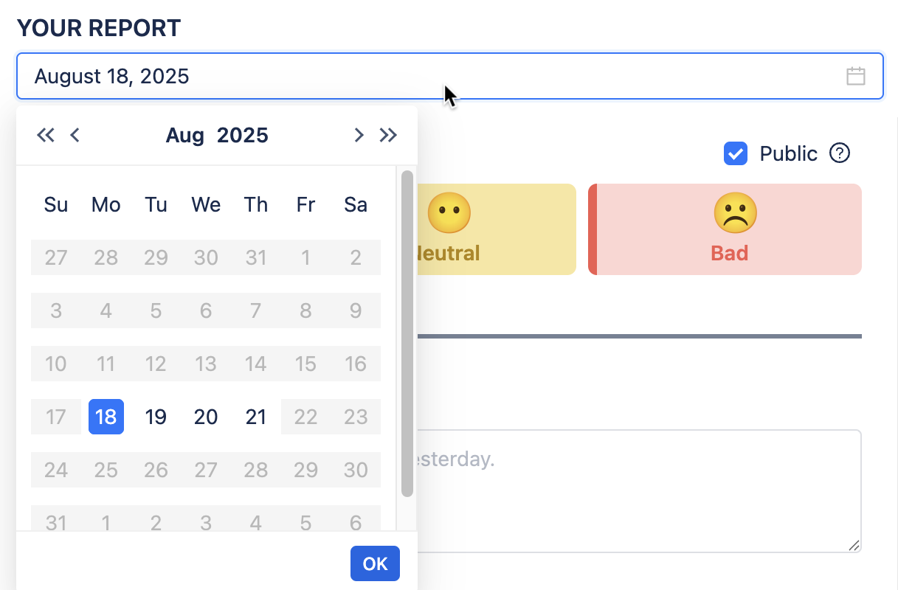This screenshot has height=590, width=898.
Task: Jump to next year with double-right arrow
Action: coord(388,135)
